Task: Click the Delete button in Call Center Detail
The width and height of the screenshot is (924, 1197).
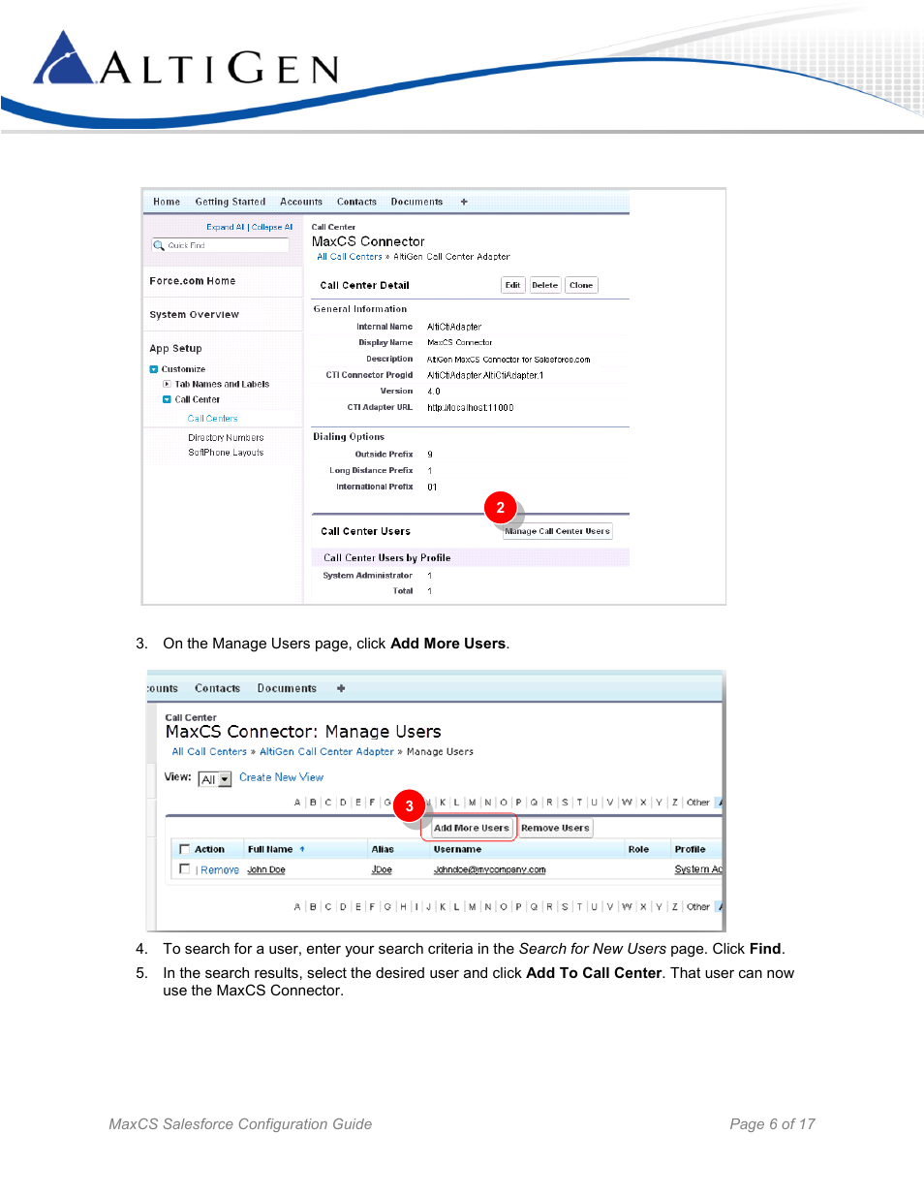Action: pos(544,285)
